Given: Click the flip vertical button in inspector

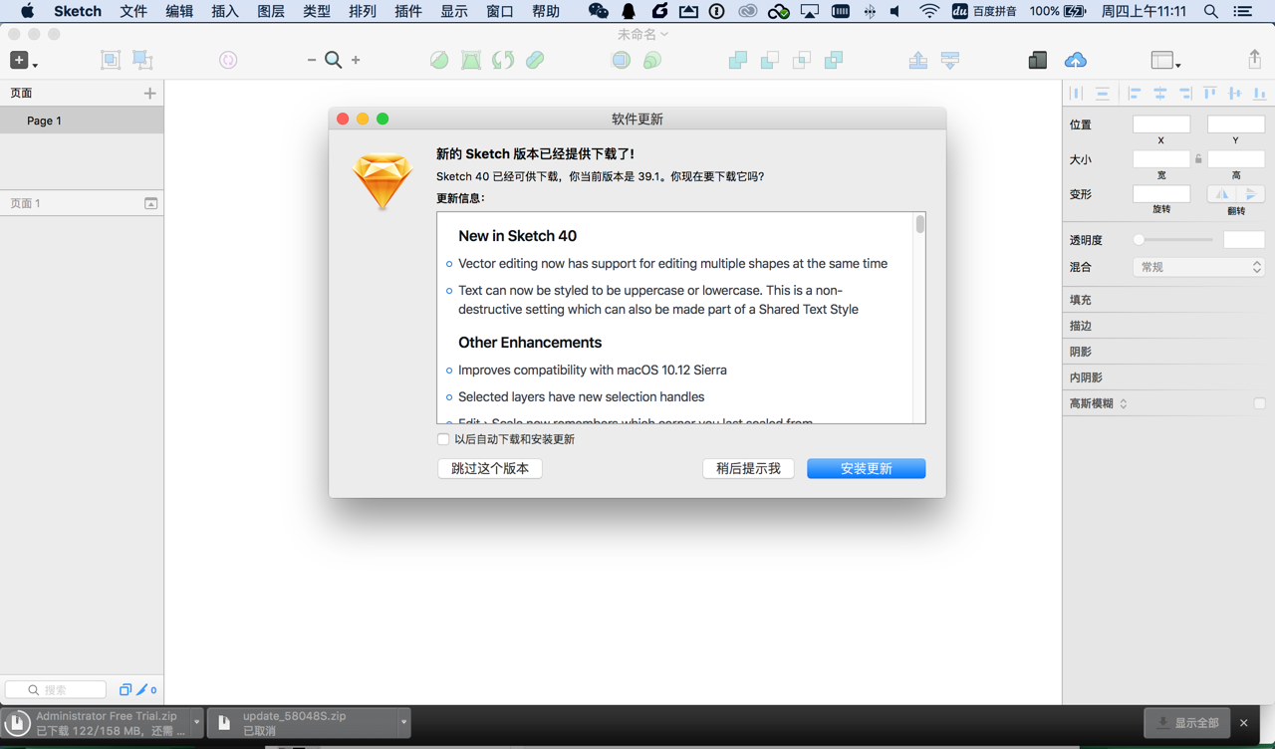Looking at the screenshot, I should [1251, 194].
